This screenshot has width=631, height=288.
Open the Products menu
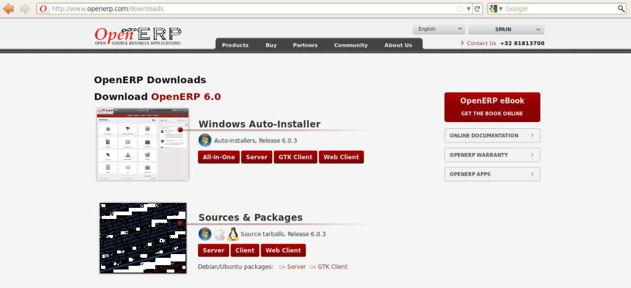coord(235,45)
